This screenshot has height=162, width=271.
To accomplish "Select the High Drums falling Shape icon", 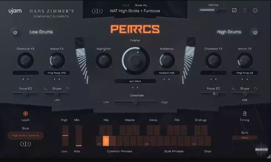I will (x=234, y=89).
